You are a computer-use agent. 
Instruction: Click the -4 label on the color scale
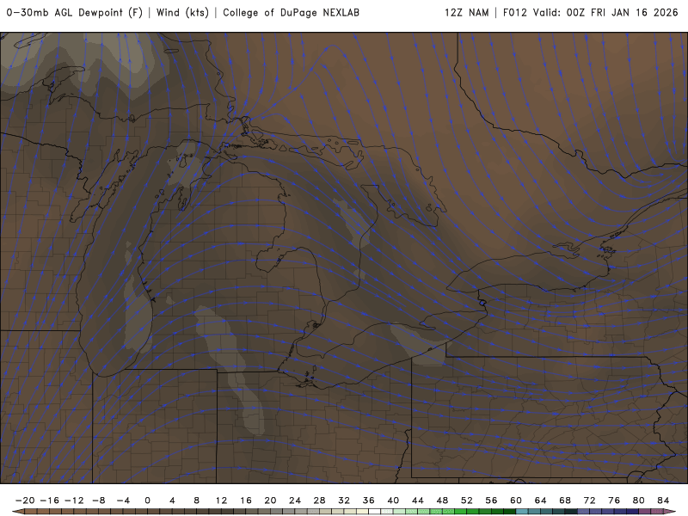[123, 501]
